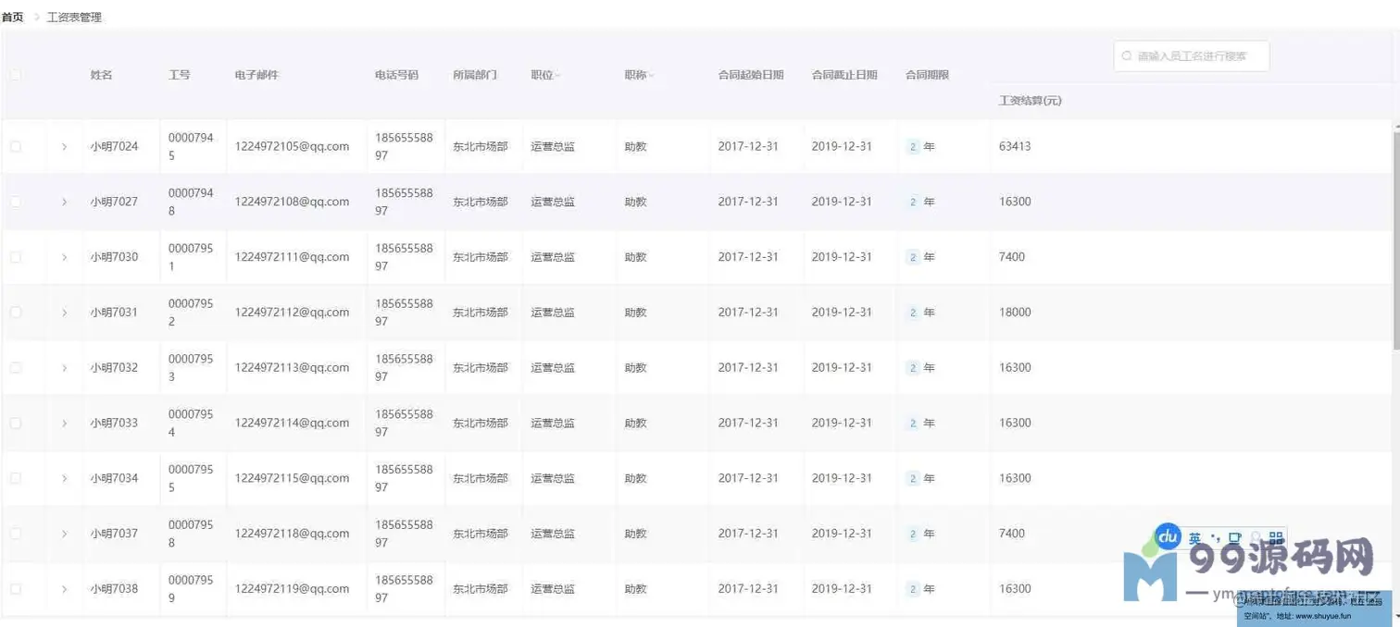1400x627 pixels.
Task: Select the checkbox of row 小明7030
Action: tap(16, 257)
